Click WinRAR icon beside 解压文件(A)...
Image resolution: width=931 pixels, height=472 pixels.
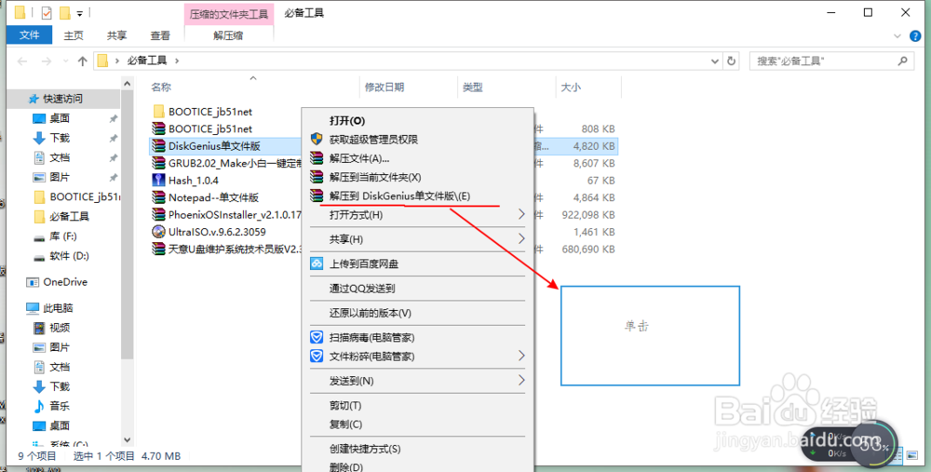[x=317, y=158]
